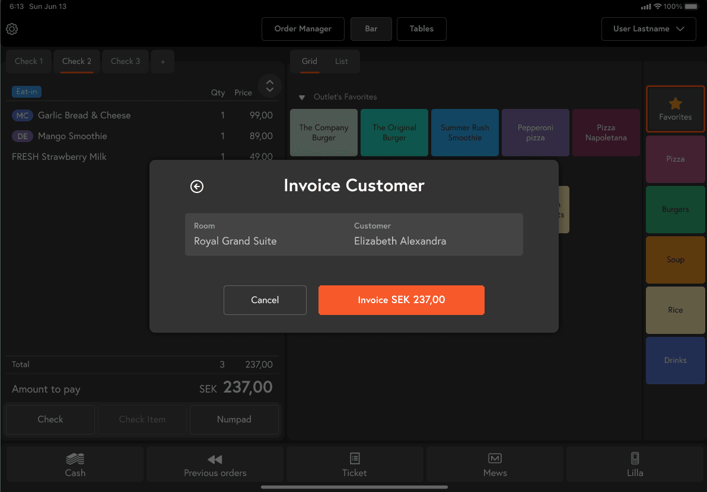Switch menu view to List
Image resolution: width=707 pixels, height=492 pixels.
pyautogui.click(x=341, y=62)
